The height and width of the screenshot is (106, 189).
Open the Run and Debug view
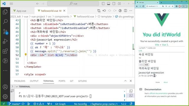pyautogui.click(x=5, y=41)
